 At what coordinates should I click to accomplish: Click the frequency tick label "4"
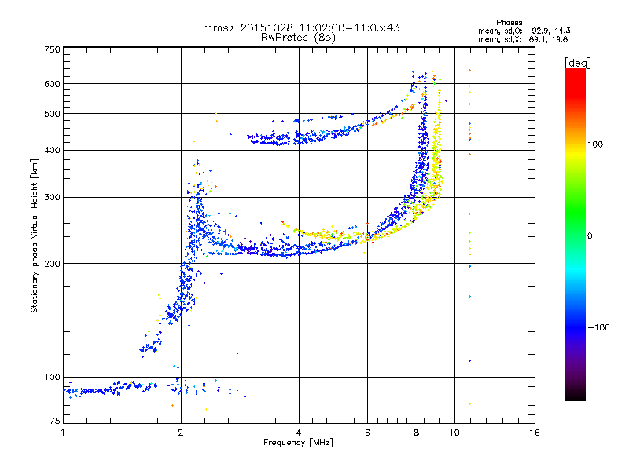coord(299,433)
